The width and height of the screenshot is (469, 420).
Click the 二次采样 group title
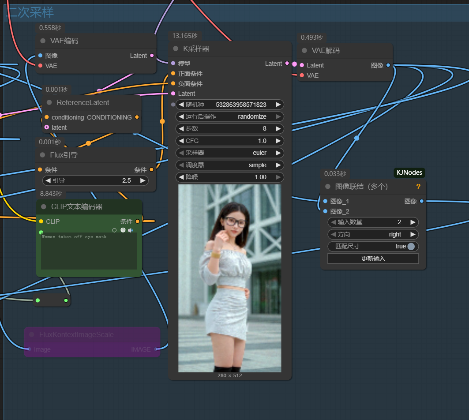[30, 12]
